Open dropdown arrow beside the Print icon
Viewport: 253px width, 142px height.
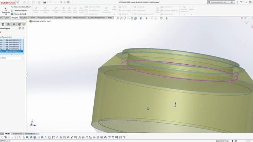click(47, 2)
